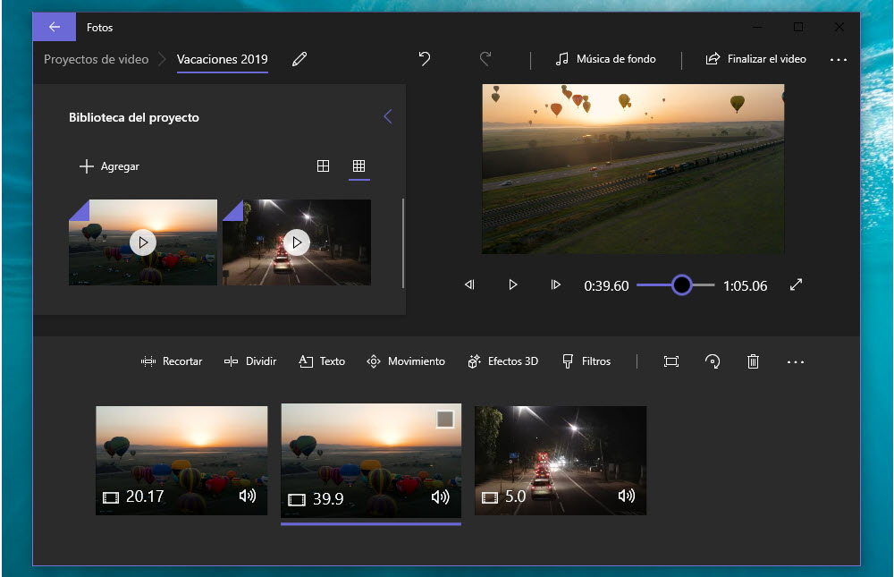
Task: Click the back arrow in Fotos
Action: pyautogui.click(x=55, y=27)
